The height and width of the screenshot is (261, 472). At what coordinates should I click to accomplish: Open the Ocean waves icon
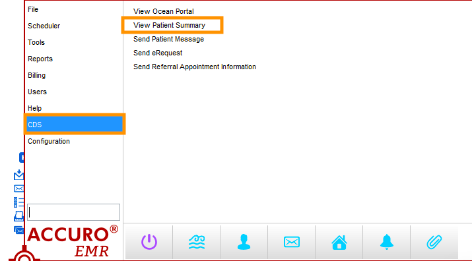pos(197,242)
